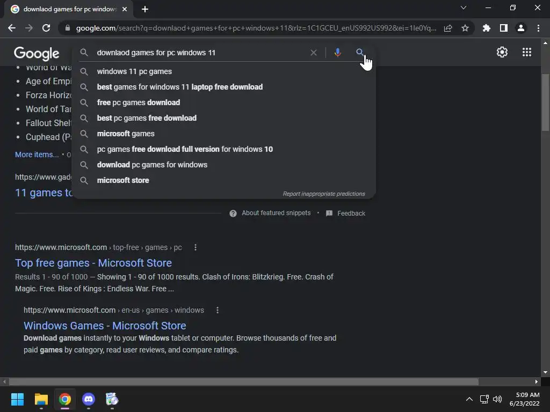Open options for the en-us games windows result
550x412 pixels.
point(218,310)
